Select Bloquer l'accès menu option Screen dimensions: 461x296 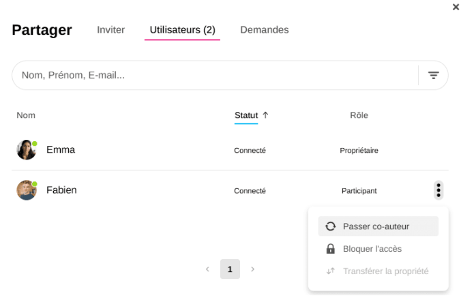[x=372, y=249]
